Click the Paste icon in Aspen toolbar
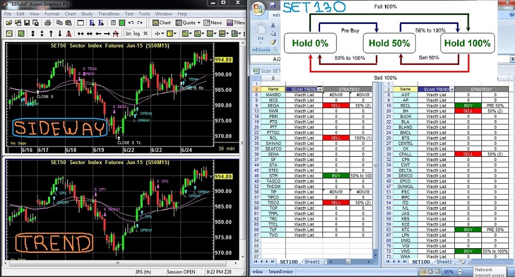This screenshot has height=277, width=515. click(69, 23)
